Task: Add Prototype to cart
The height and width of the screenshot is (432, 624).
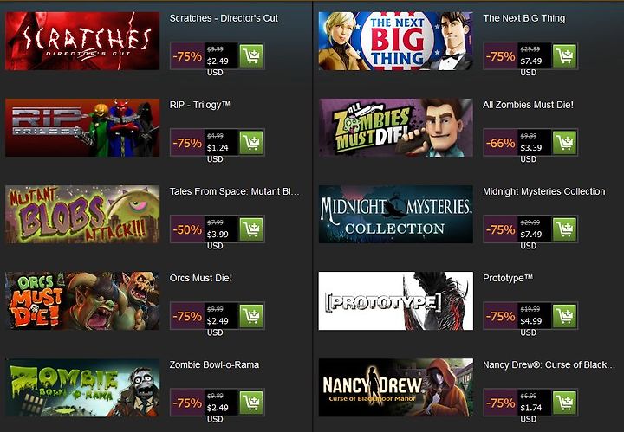Action: click(x=564, y=316)
